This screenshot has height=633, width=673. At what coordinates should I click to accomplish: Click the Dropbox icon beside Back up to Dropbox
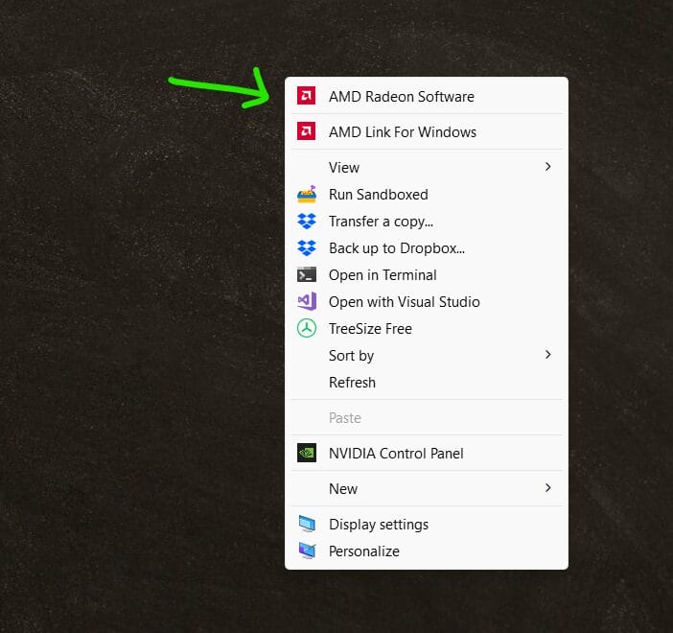pyautogui.click(x=307, y=247)
